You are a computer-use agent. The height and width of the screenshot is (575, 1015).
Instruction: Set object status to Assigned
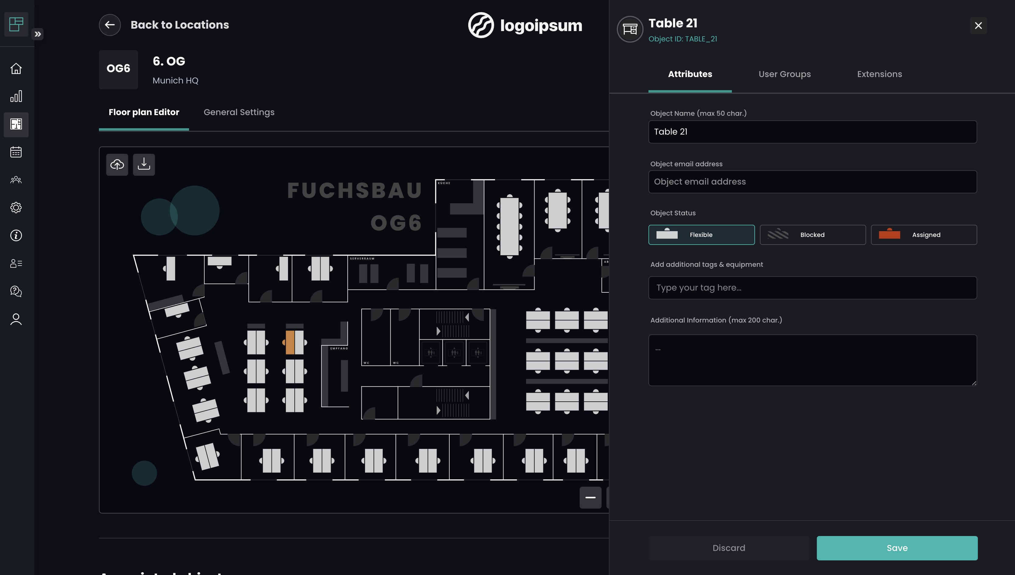(x=923, y=235)
